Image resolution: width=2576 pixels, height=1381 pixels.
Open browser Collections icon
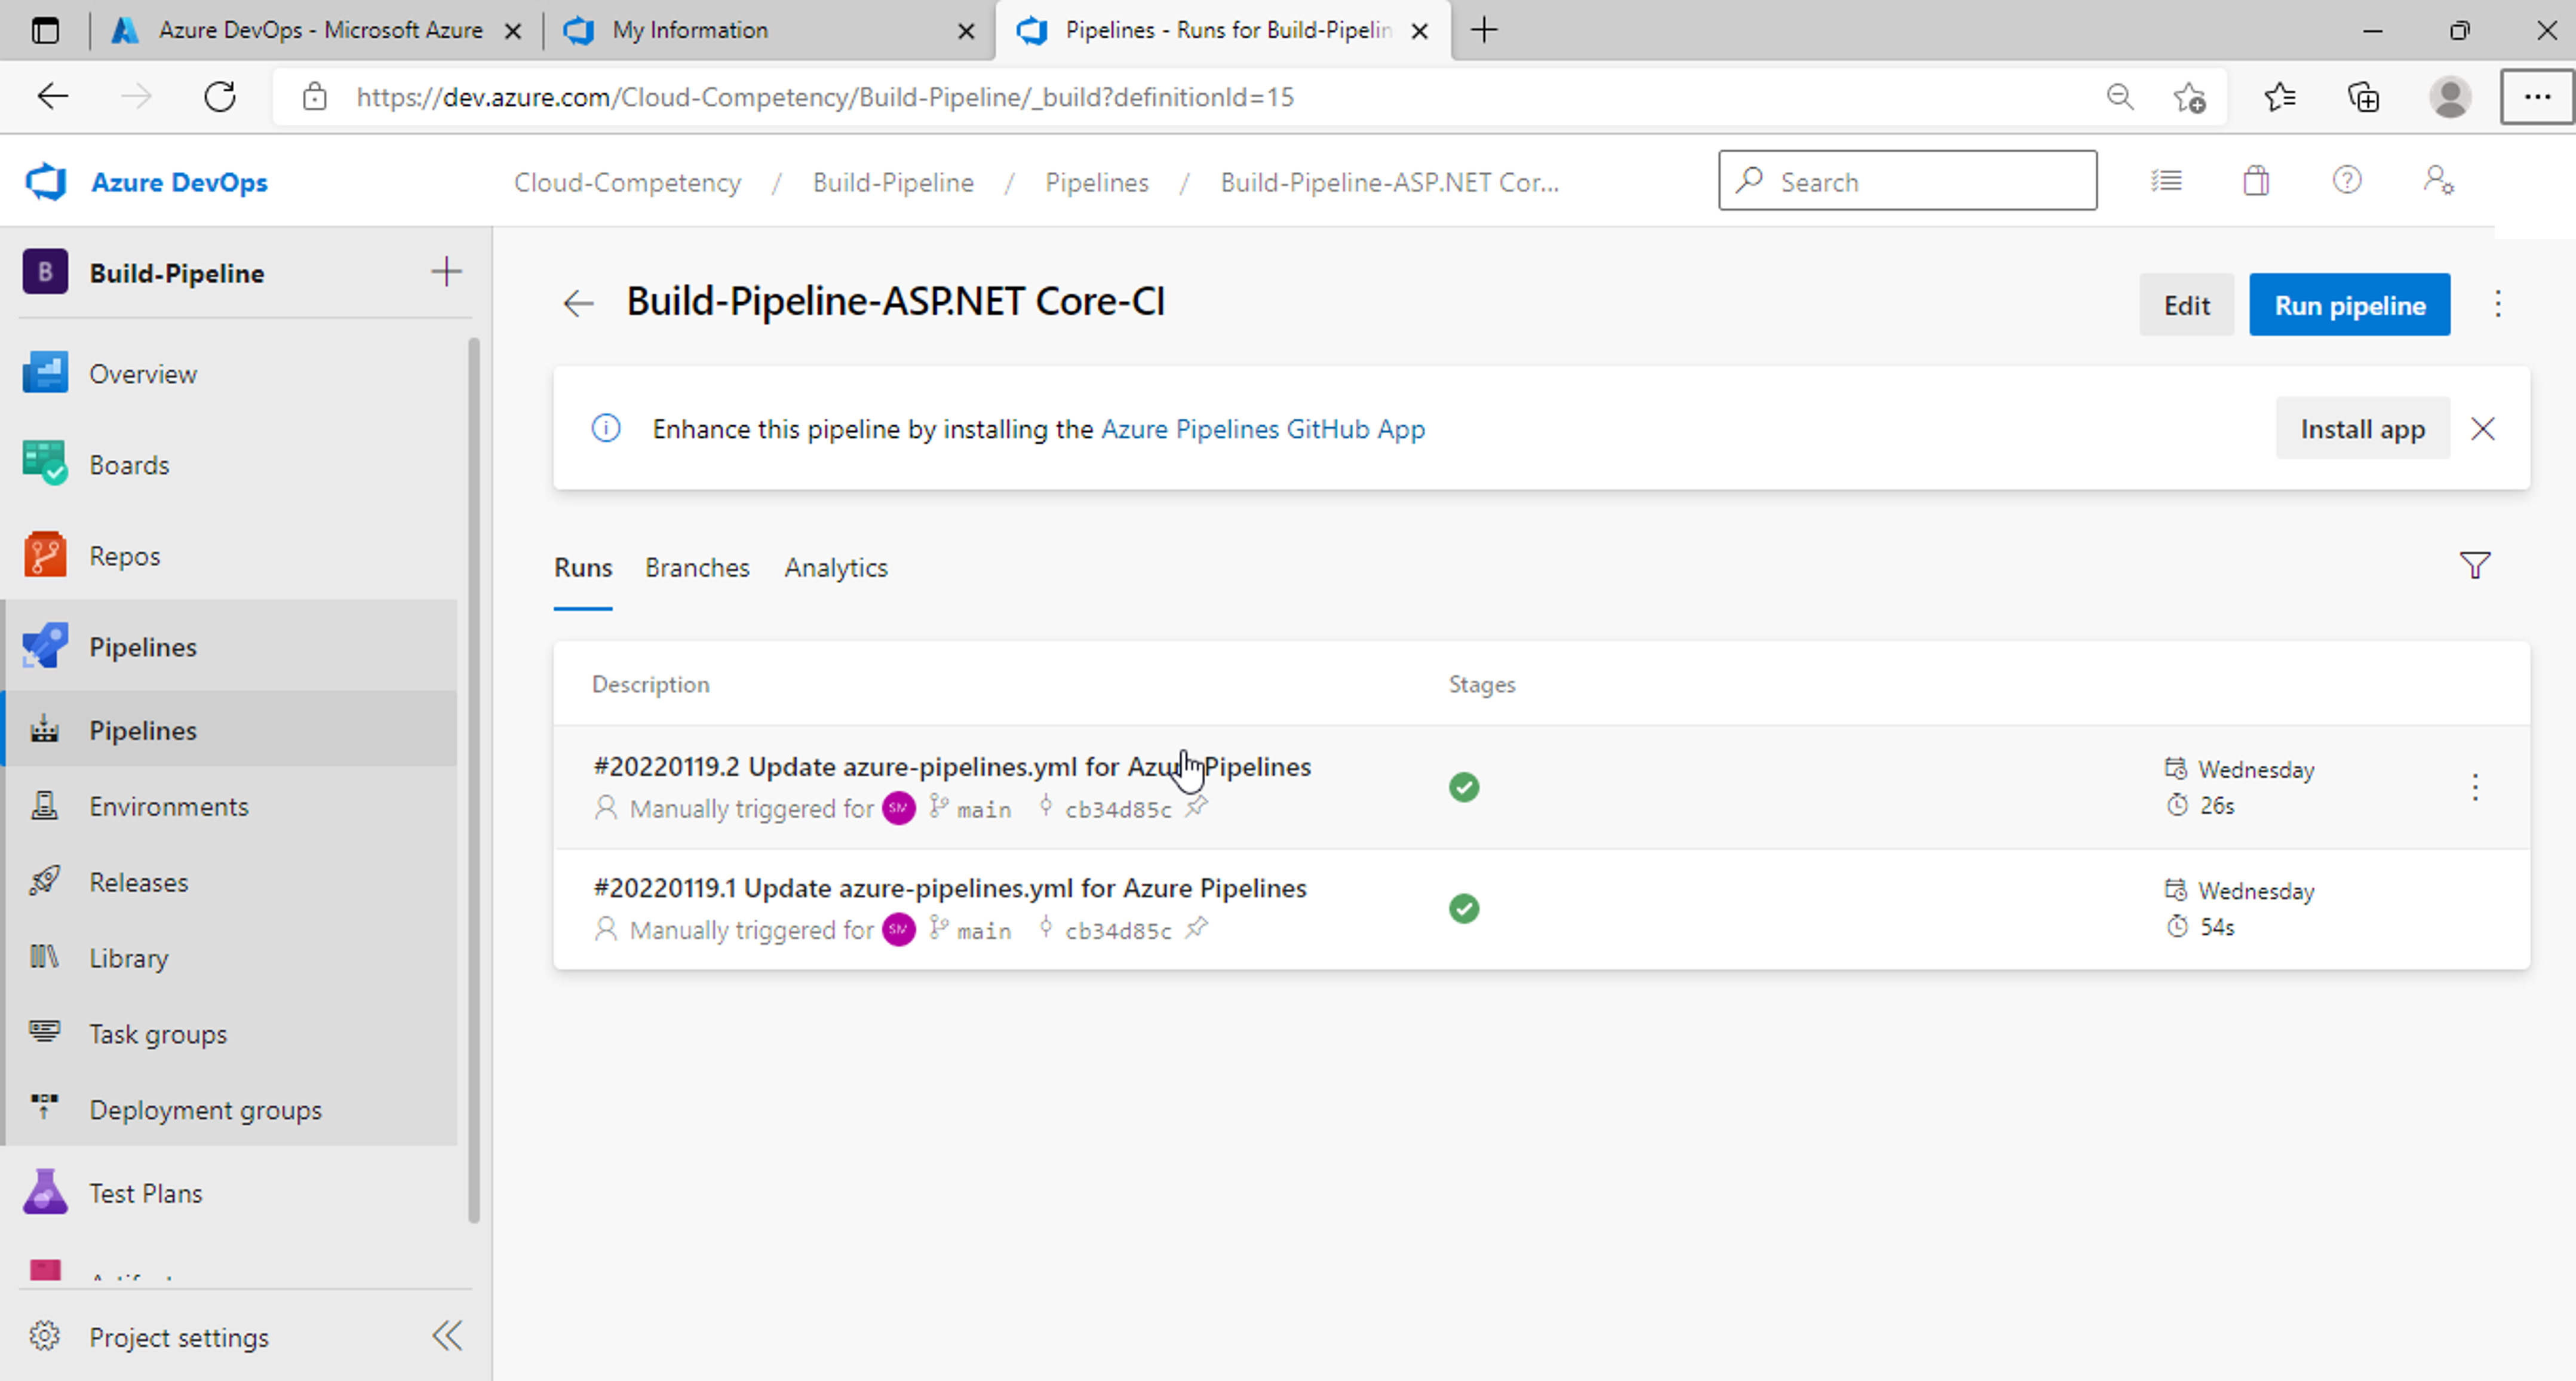[2363, 96]
